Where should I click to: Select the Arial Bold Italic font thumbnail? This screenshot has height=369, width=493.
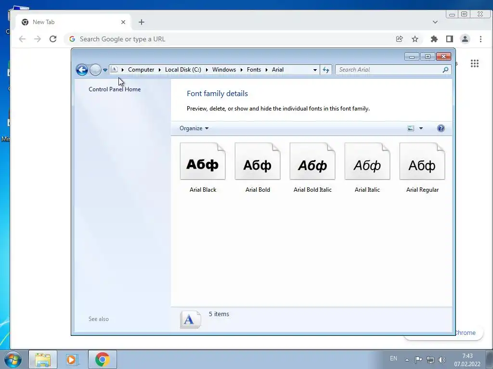point(312,161)
